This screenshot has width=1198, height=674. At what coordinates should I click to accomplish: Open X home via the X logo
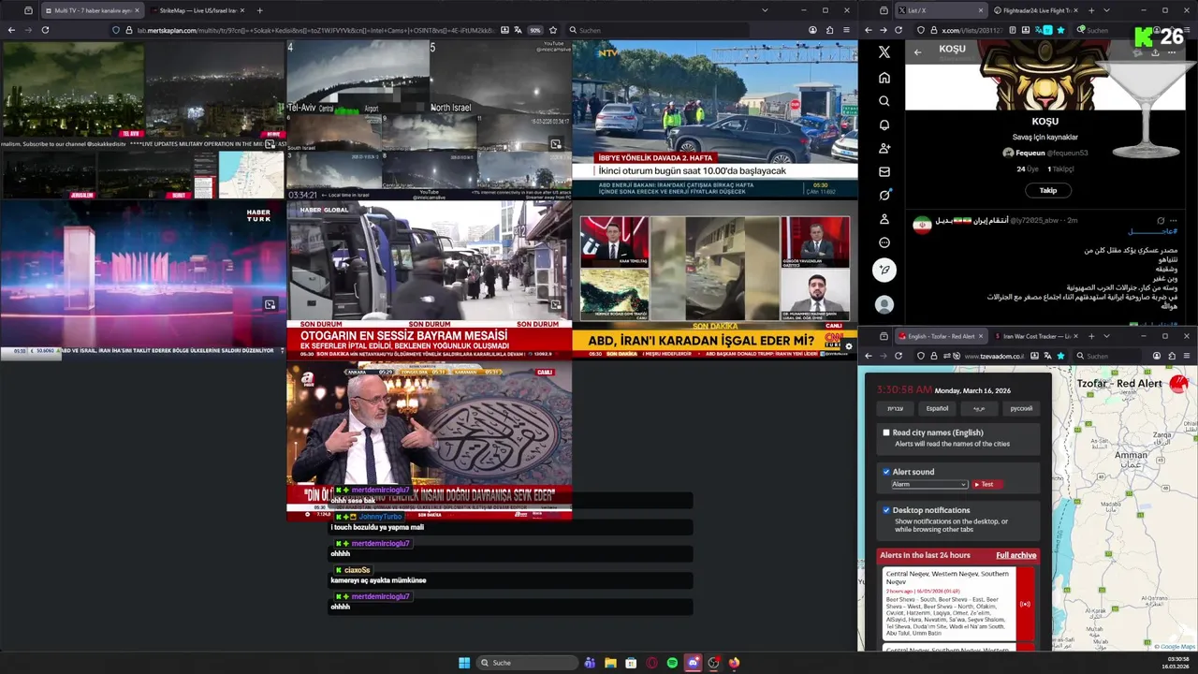coord(884,53)
